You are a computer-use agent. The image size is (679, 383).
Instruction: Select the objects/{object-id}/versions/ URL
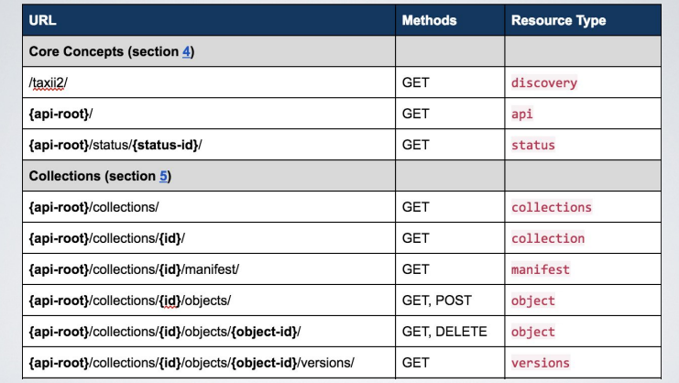tap(192, 363)
